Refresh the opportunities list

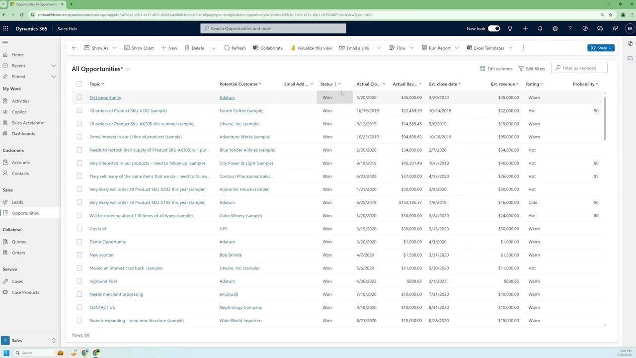pyautogui.click(x=235, y=48)
